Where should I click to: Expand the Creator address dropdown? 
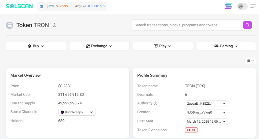click(206, 112)
